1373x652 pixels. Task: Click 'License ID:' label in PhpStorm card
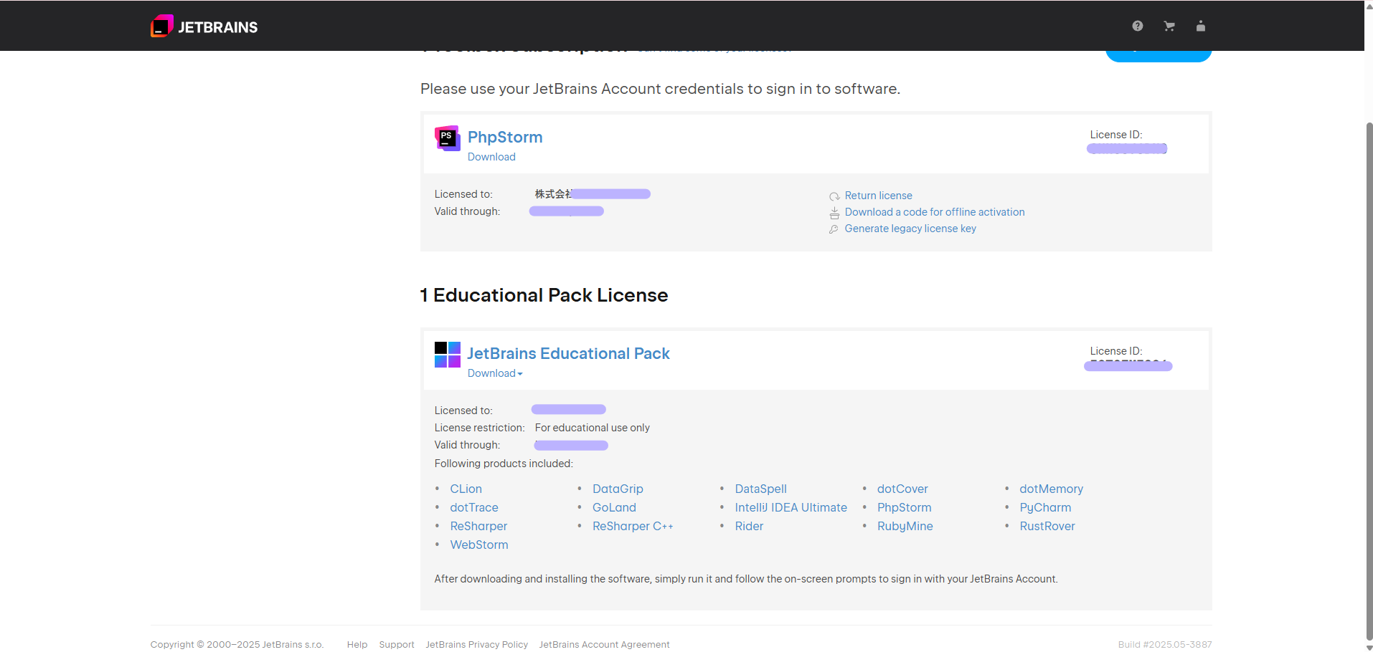click(x=1116, y=135)
